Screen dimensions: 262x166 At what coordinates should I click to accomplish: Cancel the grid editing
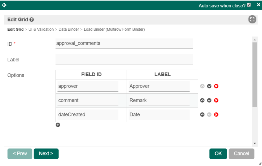(241, 154)
